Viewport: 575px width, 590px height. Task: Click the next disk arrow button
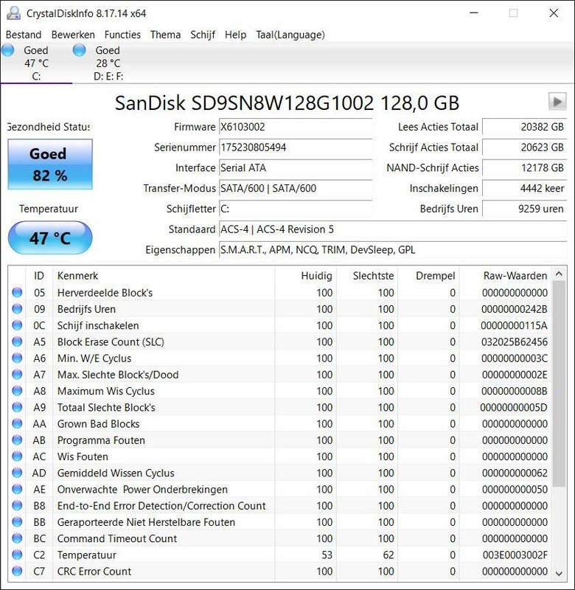click(556, 102)
